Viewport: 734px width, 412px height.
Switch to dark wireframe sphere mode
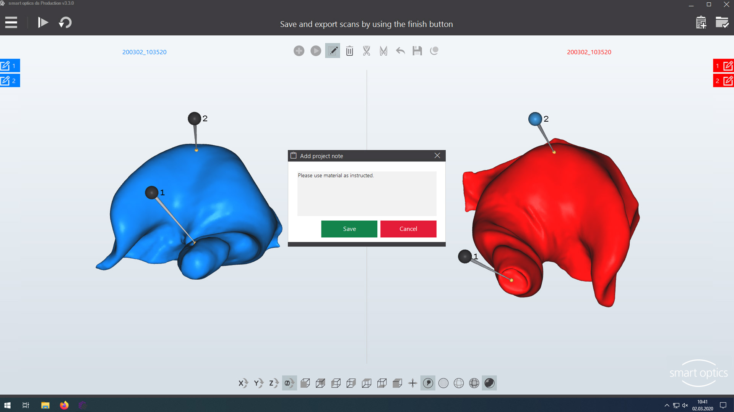coord(474,383)
